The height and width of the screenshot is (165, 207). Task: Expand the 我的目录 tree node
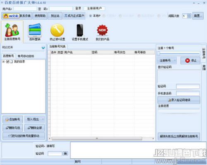3,62
